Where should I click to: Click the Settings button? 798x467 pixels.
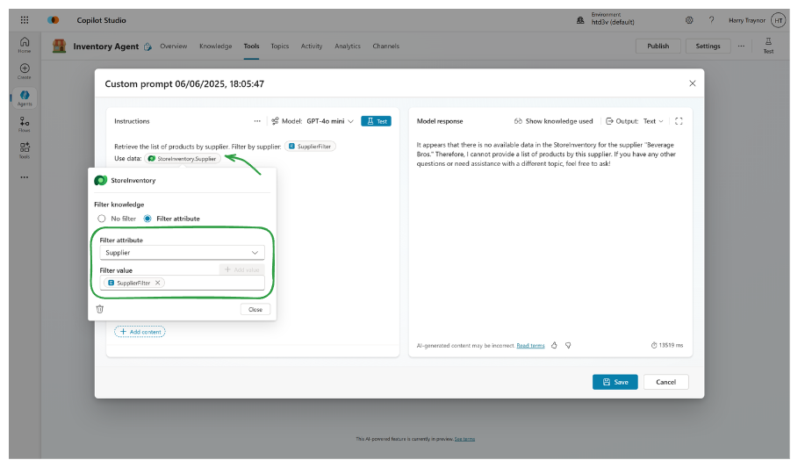(x=708, y=46)
